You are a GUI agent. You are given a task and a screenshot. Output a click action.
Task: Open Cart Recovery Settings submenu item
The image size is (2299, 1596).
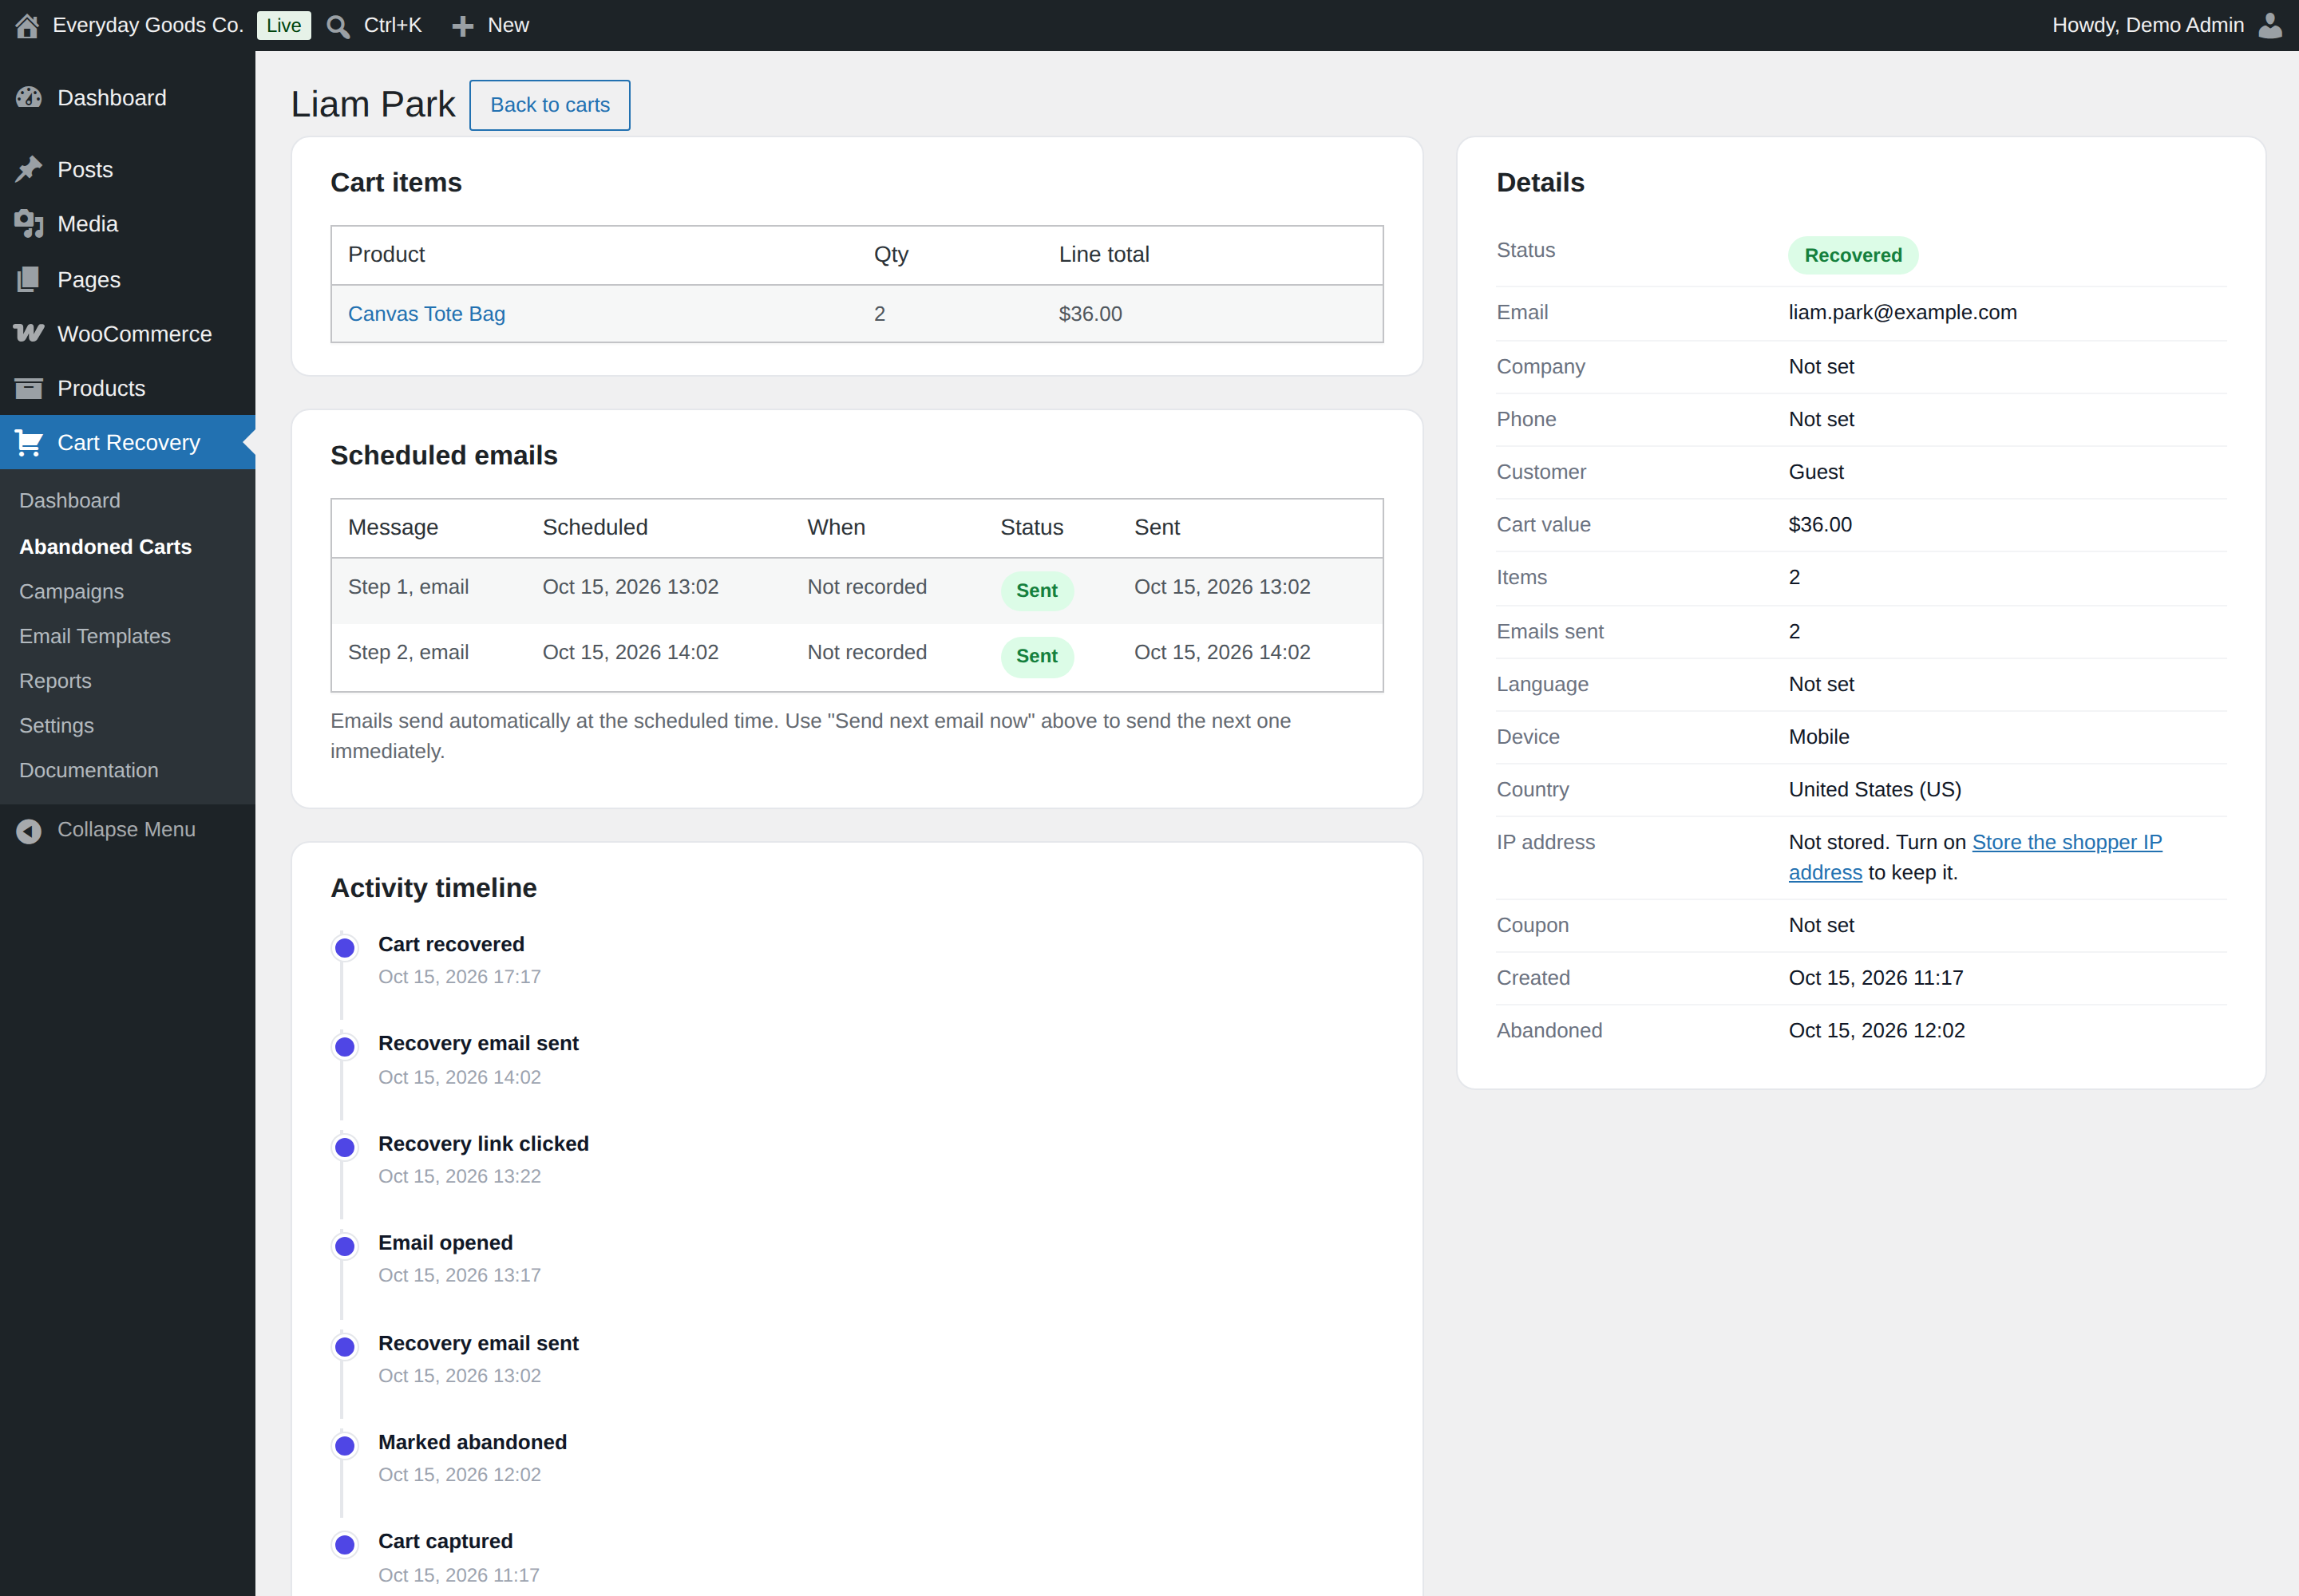56,726
